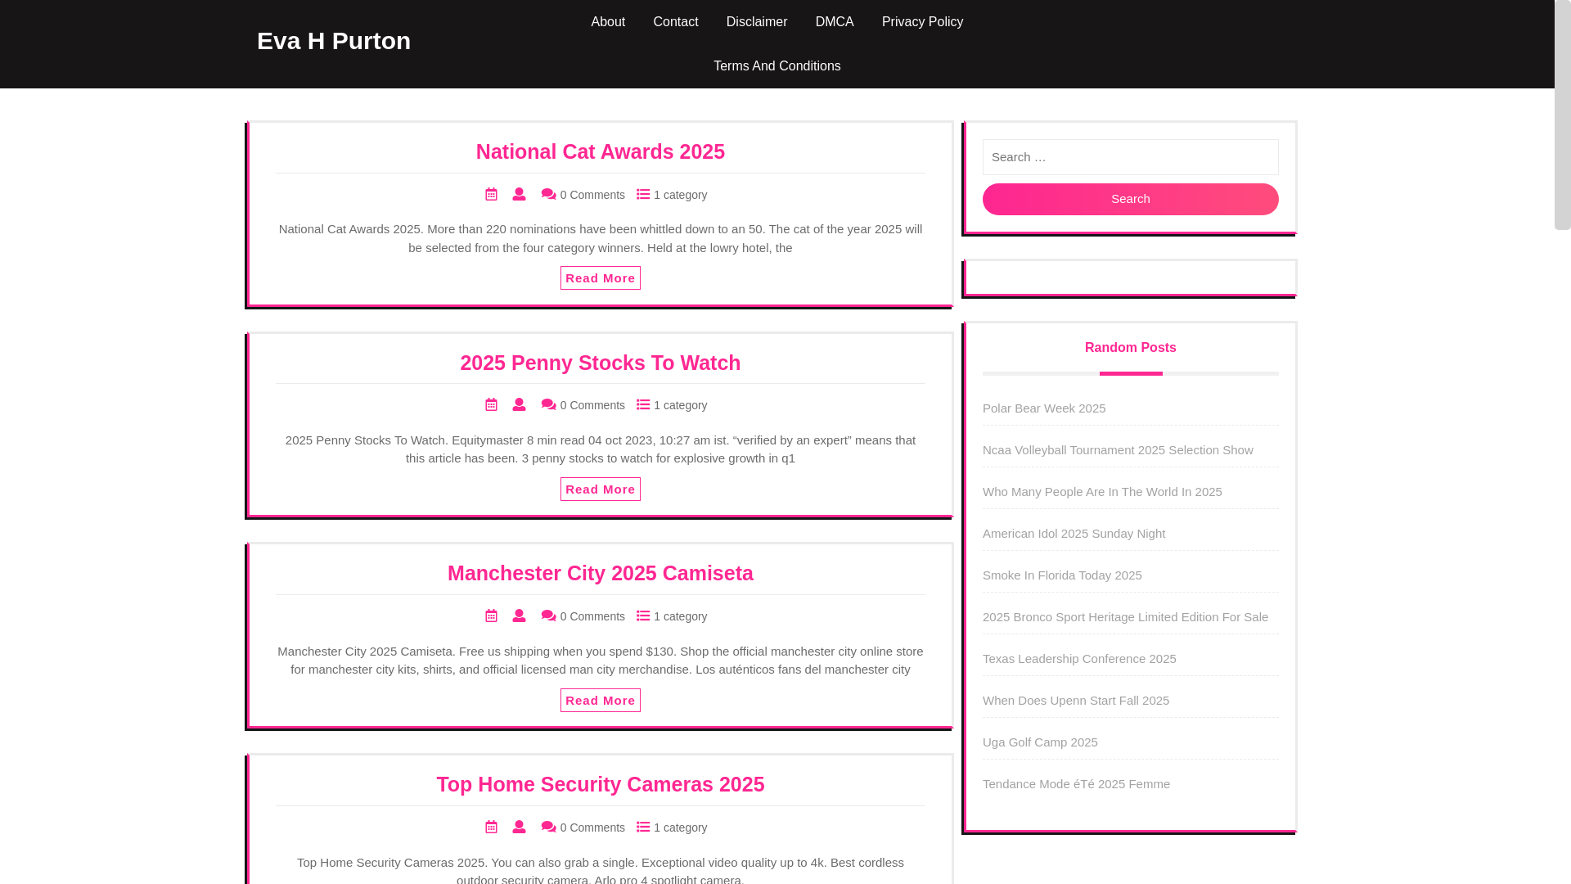This screenshot has width=1571, height=884.
Task: Click calendar icon under 2025 Penny Stocks post
Action: tap(491, 404)
